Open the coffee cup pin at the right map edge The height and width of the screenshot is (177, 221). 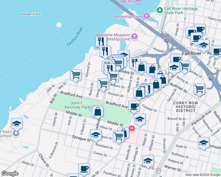(x=216, y=52)
